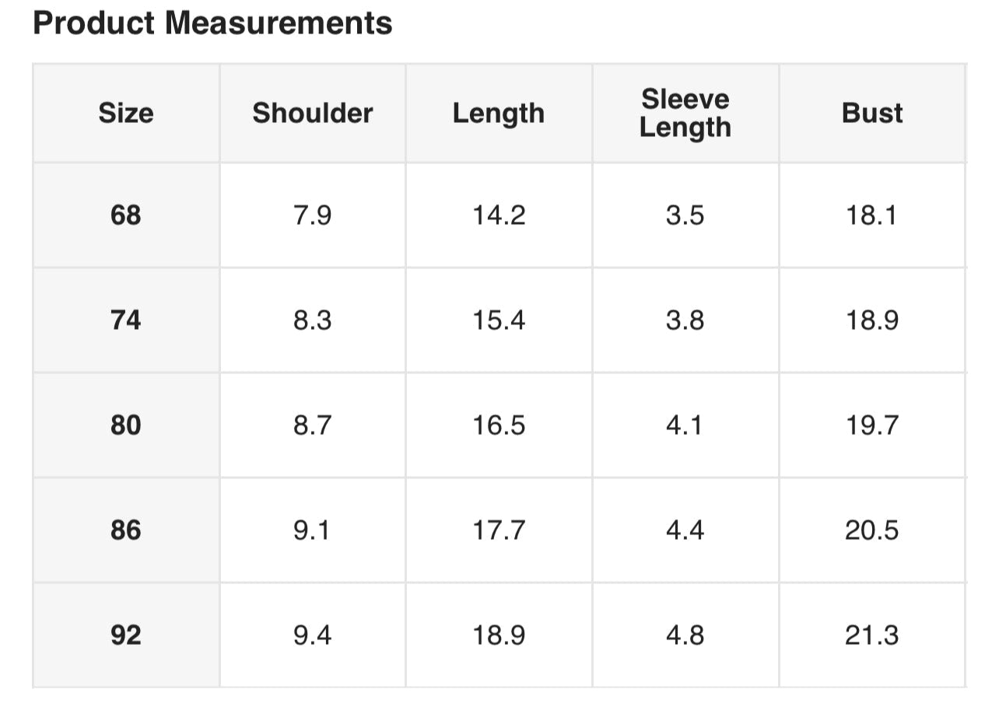The height and width of the screenshot is (714, 999).
Task: Select sleeve length value 4.1
Action: pyautogui.click(x=685, y=425)
